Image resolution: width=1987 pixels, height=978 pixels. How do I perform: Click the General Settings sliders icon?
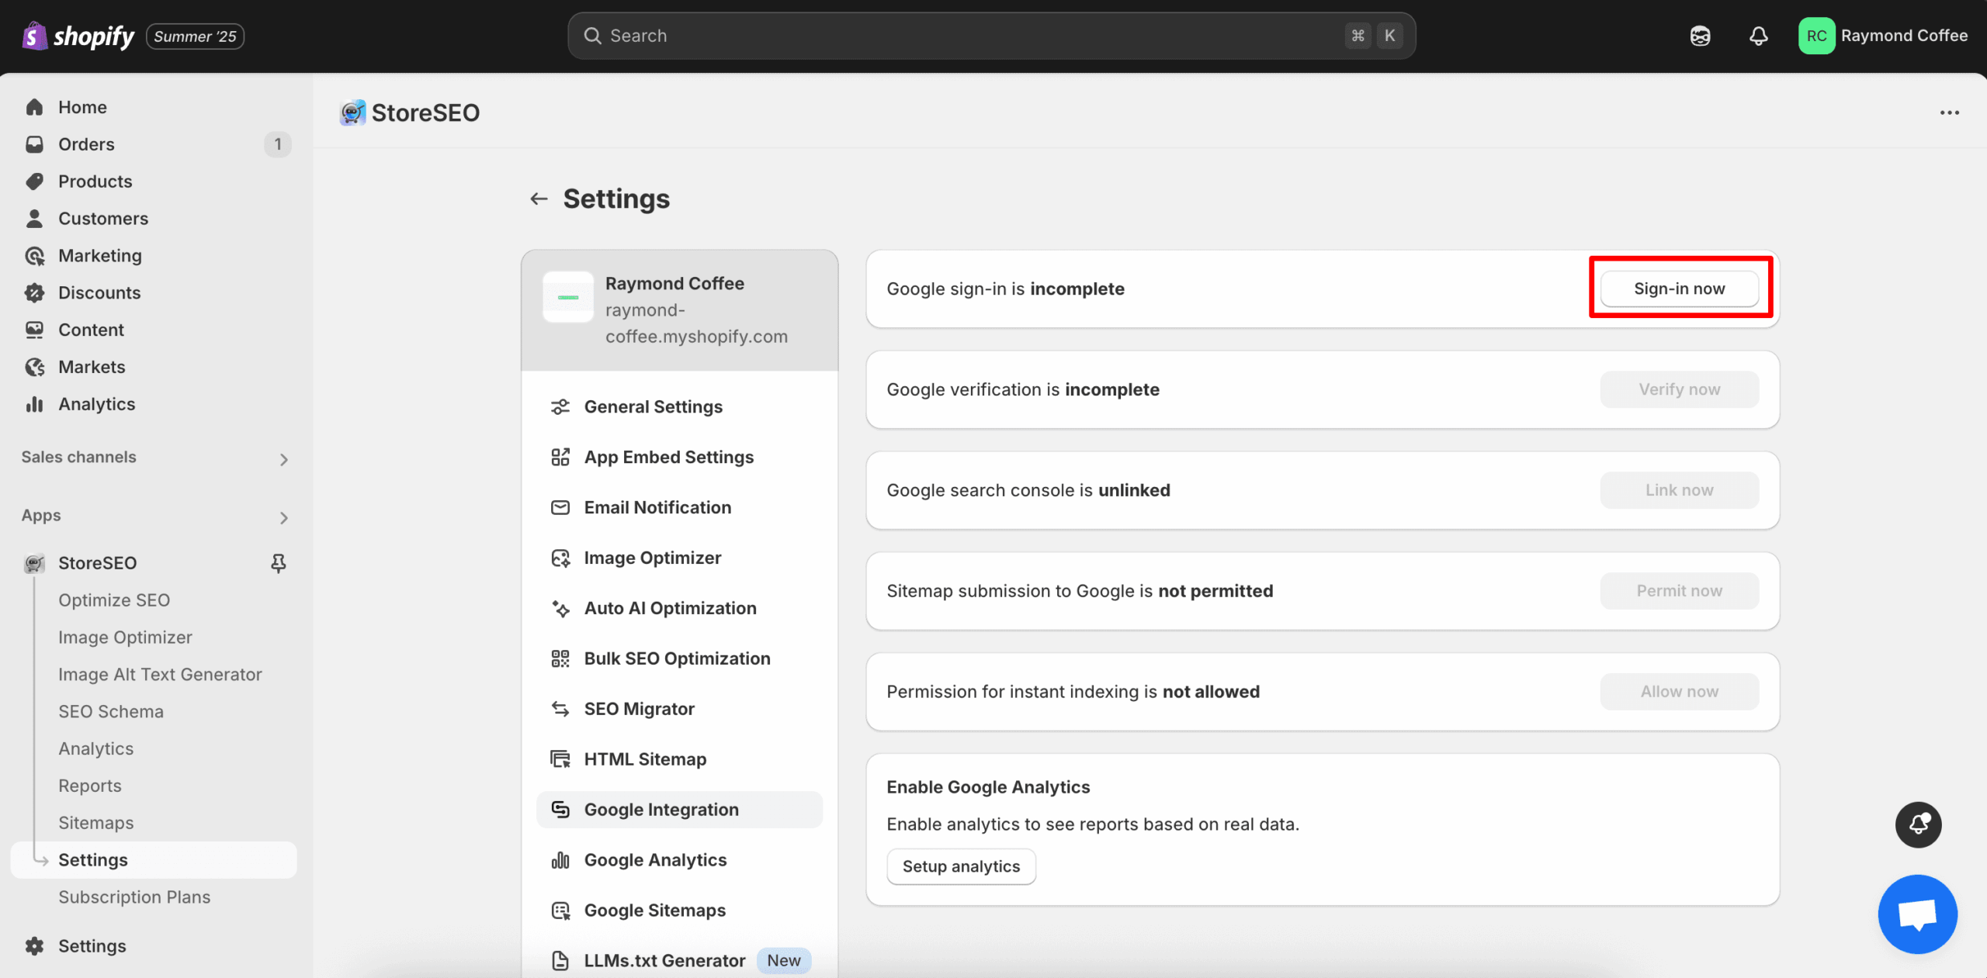[560, 406]
